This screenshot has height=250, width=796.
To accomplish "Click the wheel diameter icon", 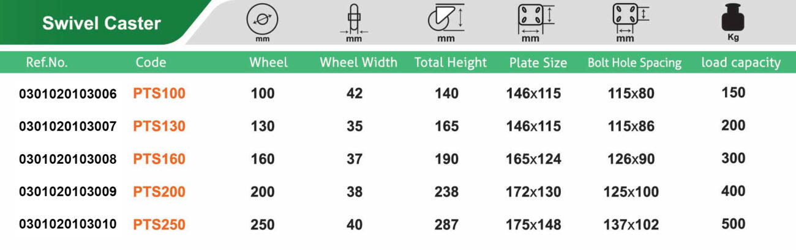I will 262,20.
